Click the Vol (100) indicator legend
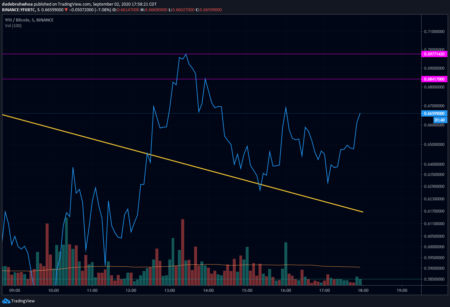The width and height of the screenshot is (450, 307). tap(13, 25)
